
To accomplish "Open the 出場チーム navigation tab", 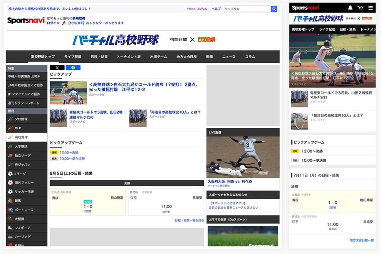I will pos(158,57).
